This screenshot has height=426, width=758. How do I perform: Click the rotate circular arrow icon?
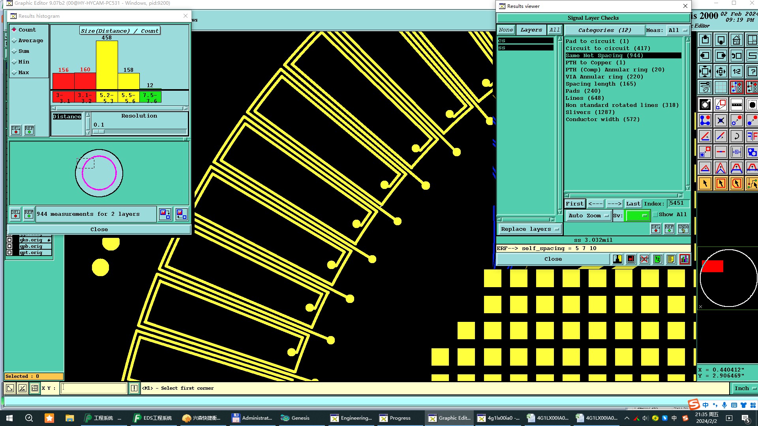[x=737, y=136]
